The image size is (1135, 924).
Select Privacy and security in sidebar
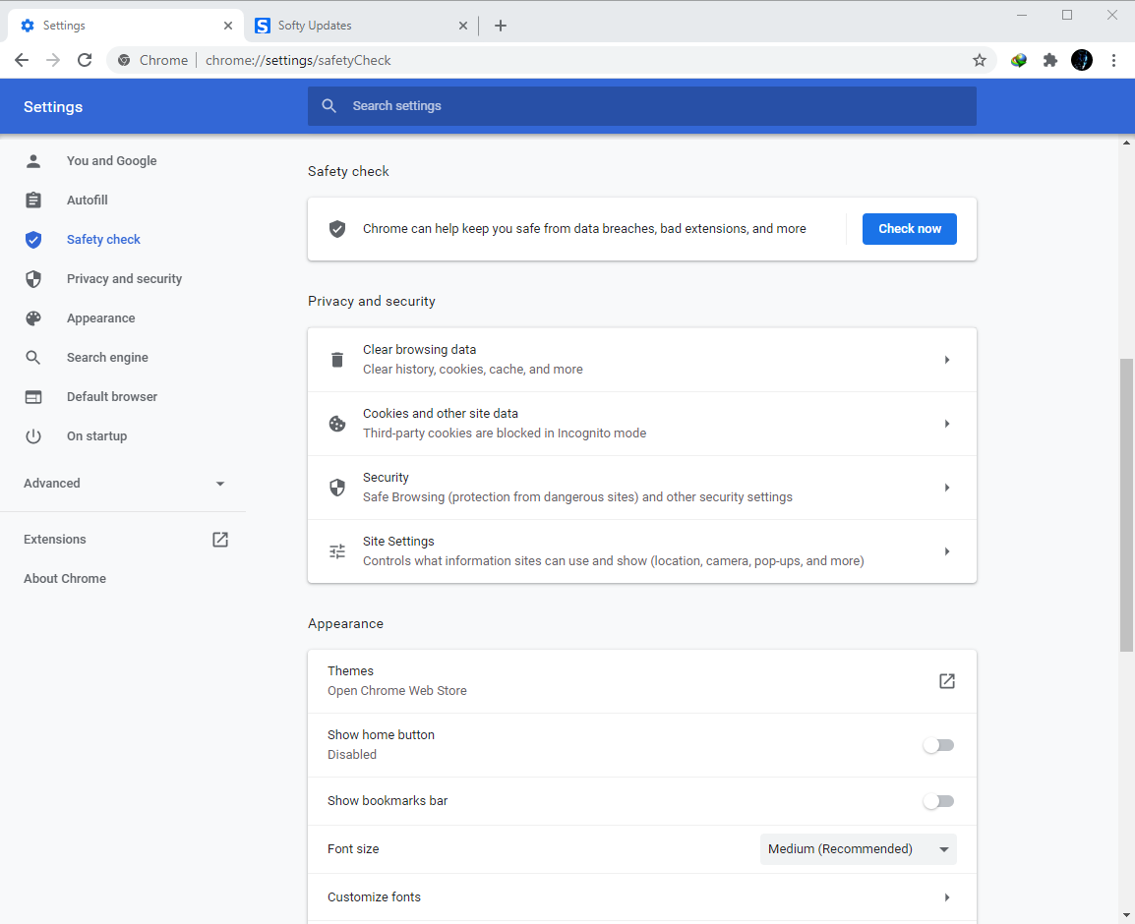[x=124, y=279]
